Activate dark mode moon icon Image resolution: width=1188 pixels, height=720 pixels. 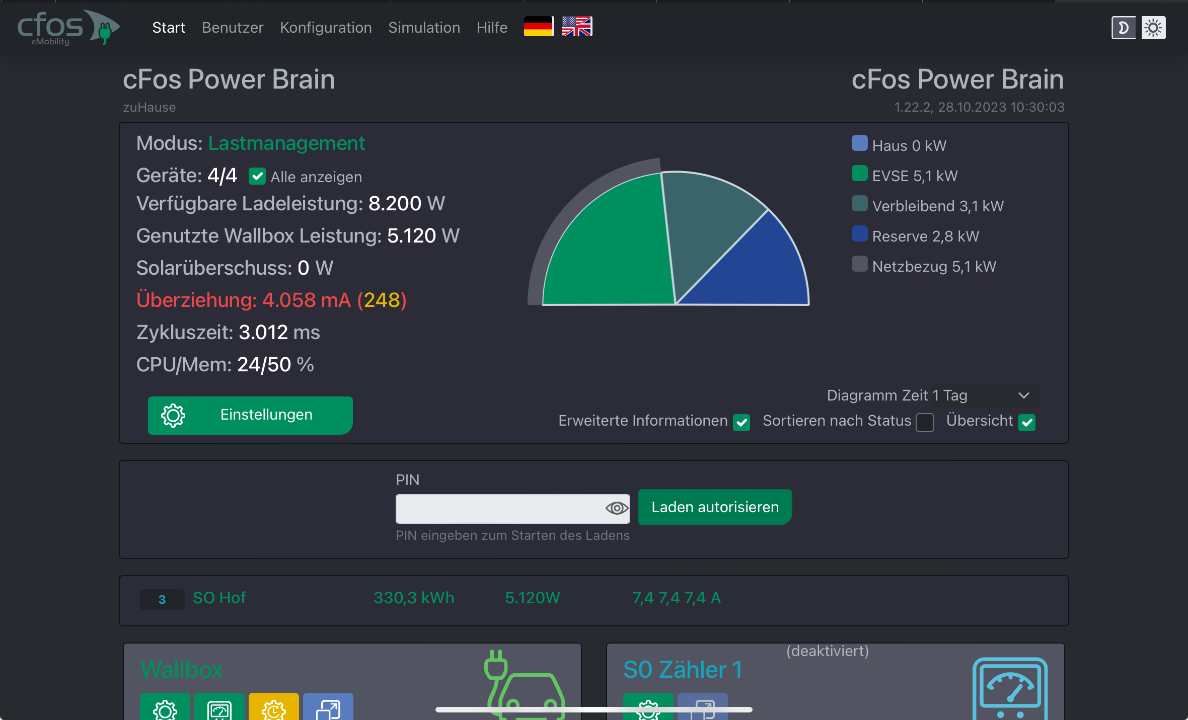1124,28
